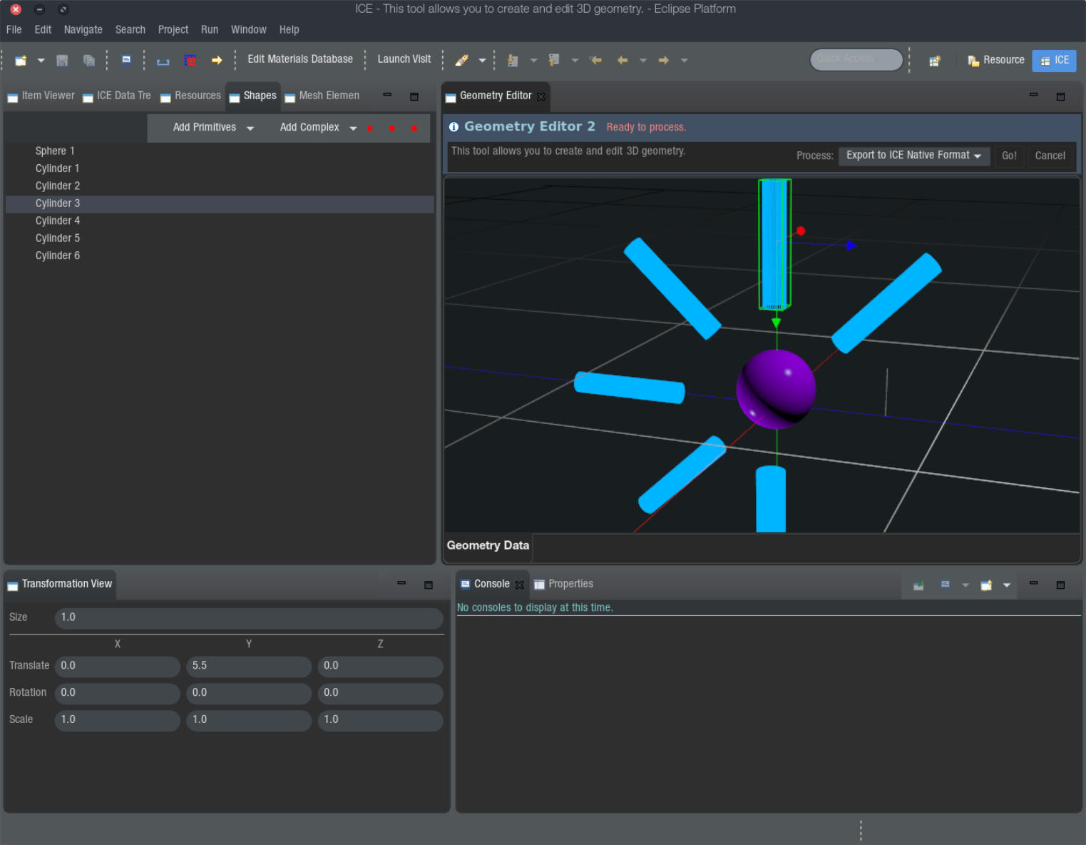This screenshot has height=845, width=1086.
Task: Click the Open Perspective icon
Action: point(935,61)
